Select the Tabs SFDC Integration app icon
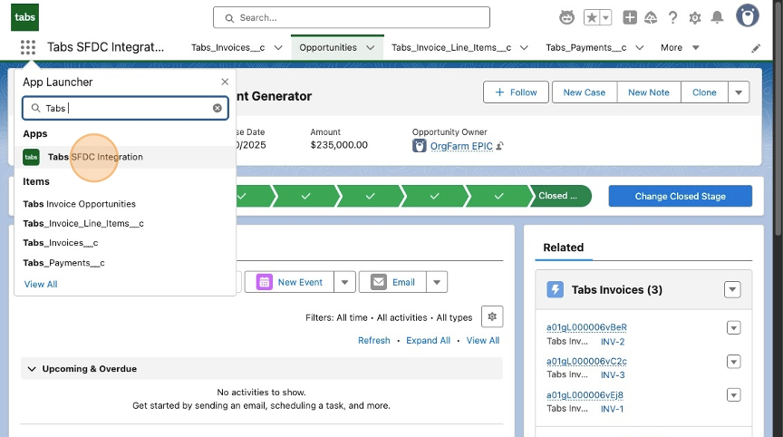The width and height of the screenshot is (783, 437). [x=32, y=157]
